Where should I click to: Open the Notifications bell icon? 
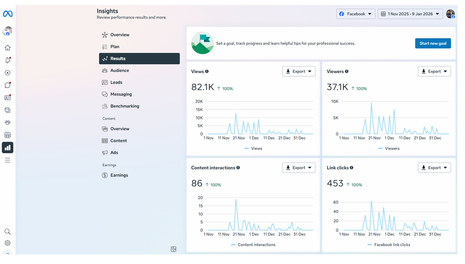(8, 60)
